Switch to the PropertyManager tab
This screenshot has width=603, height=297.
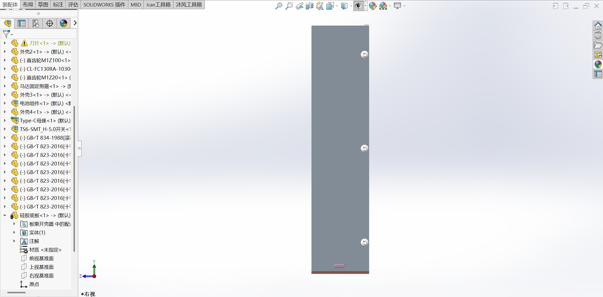point(22,23)
